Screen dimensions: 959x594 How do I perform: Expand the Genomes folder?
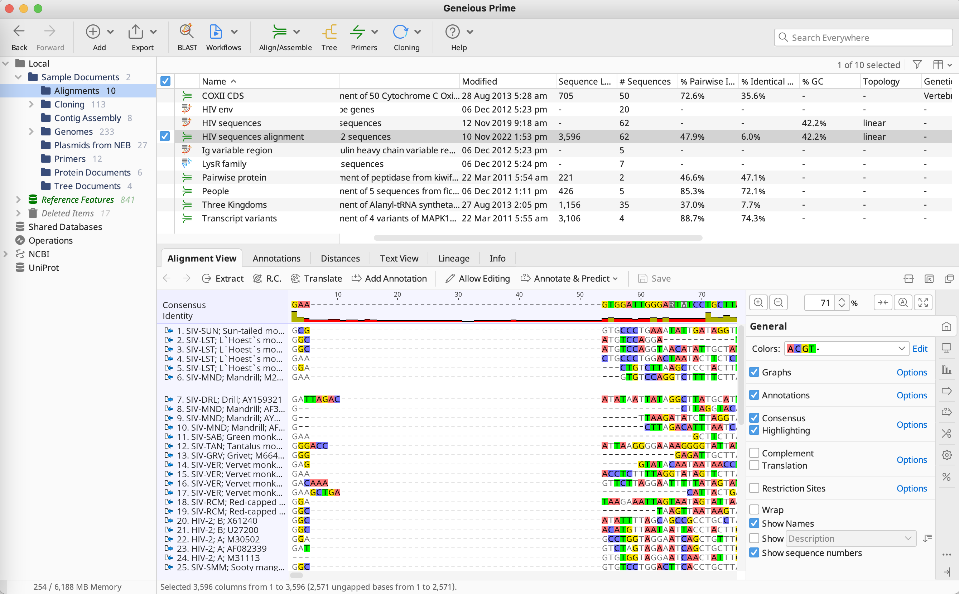point(32,131)
